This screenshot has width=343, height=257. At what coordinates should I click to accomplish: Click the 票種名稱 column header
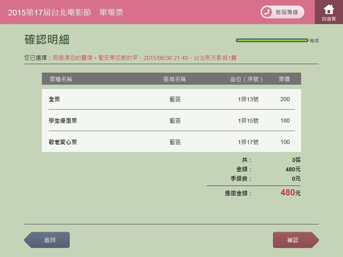61,79
